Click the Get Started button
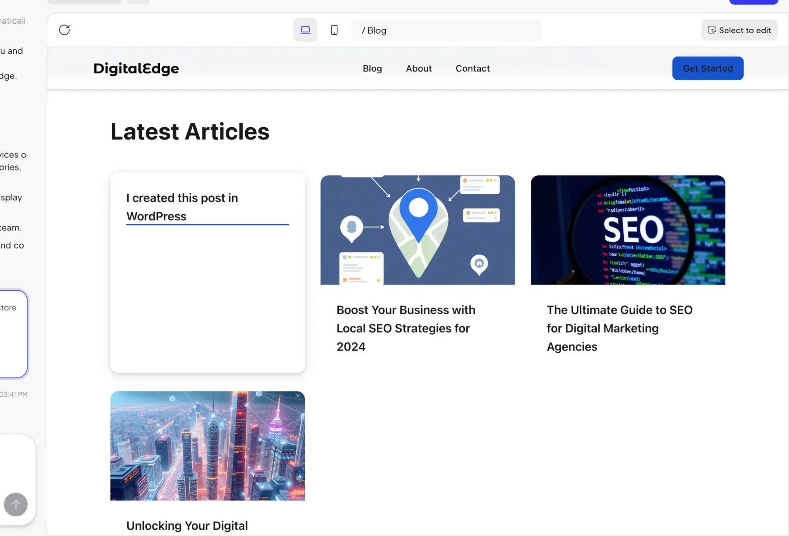789x536 pixels. (x=707, y=68)
